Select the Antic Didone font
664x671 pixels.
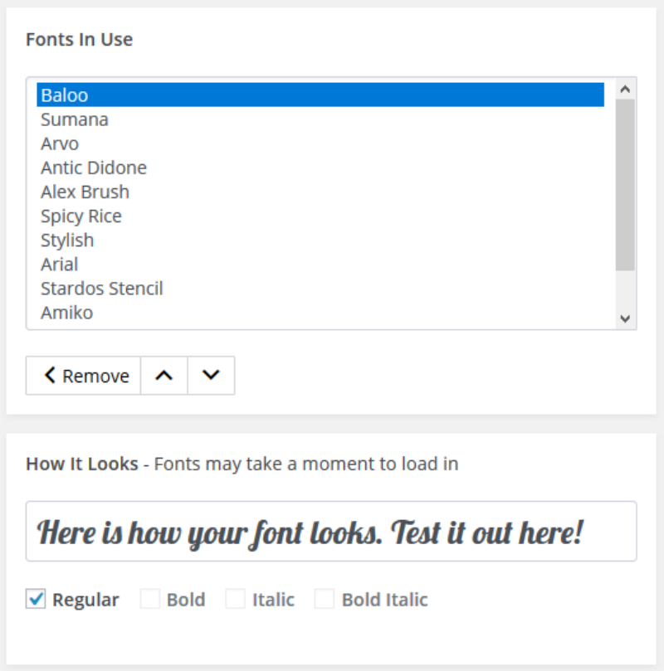(x=94, y=168)
